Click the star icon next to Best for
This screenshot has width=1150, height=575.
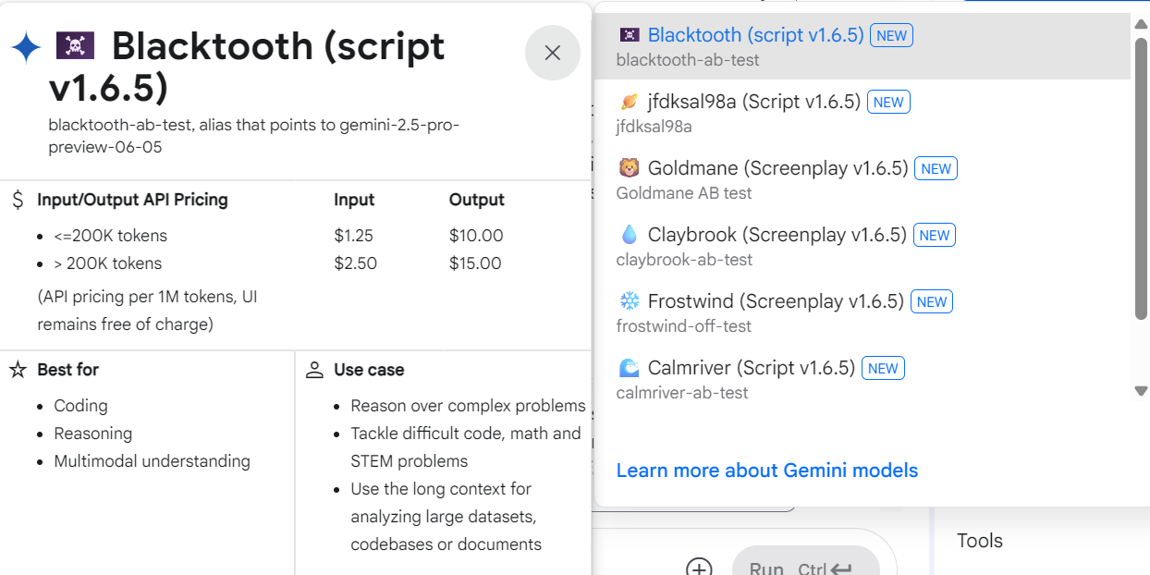point(18,370)
